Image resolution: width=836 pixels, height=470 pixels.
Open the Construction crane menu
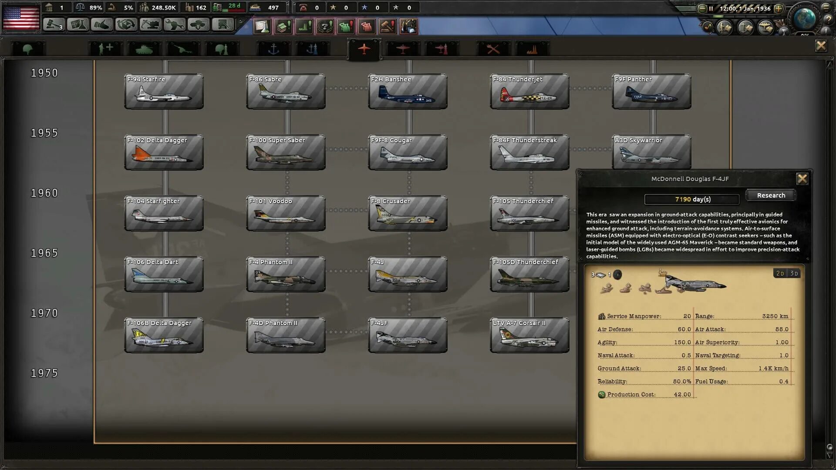pyautogui.click(x=150, y=24)
